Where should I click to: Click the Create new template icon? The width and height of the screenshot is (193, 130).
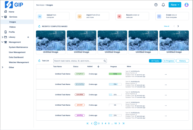pyautogui.click(x=159, y=16)
